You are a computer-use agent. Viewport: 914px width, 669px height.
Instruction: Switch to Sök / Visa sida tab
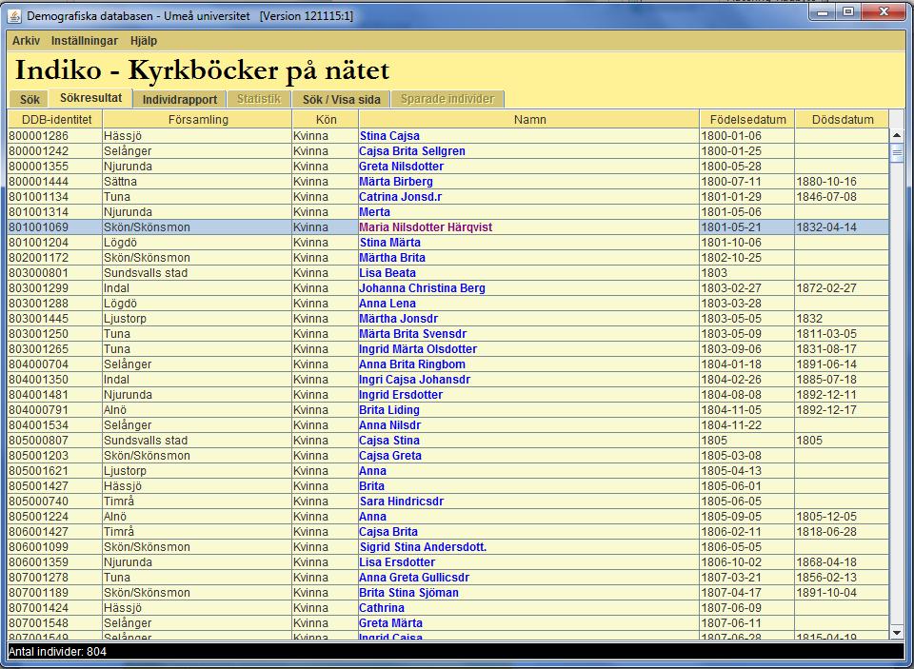tap(342, 99)
